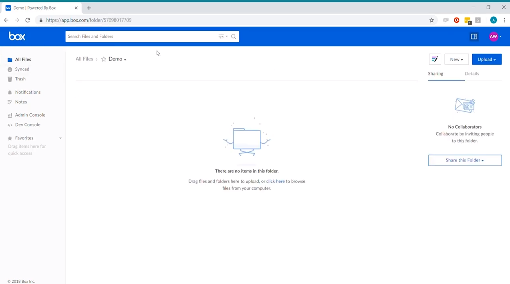Image resolution: width=510 pixels, height=284 pixels.
Task: Go to Admin Console
Action: (x=30, y=115)
